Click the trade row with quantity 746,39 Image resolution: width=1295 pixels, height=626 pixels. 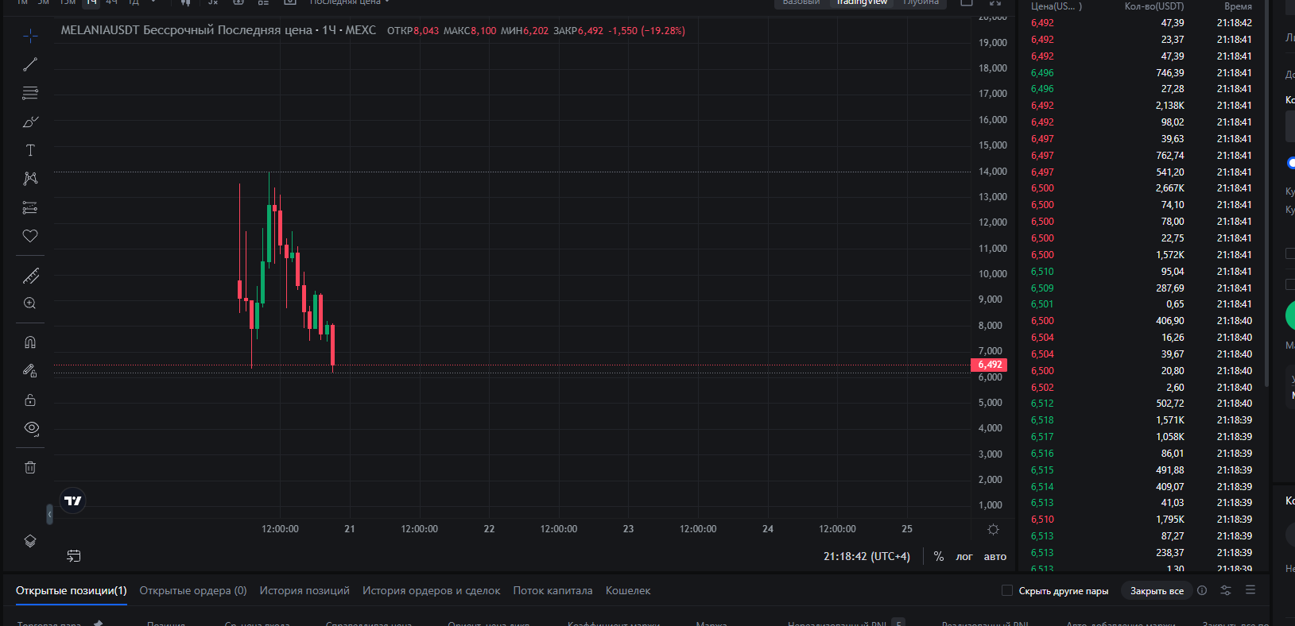(x=1142, y=73)
